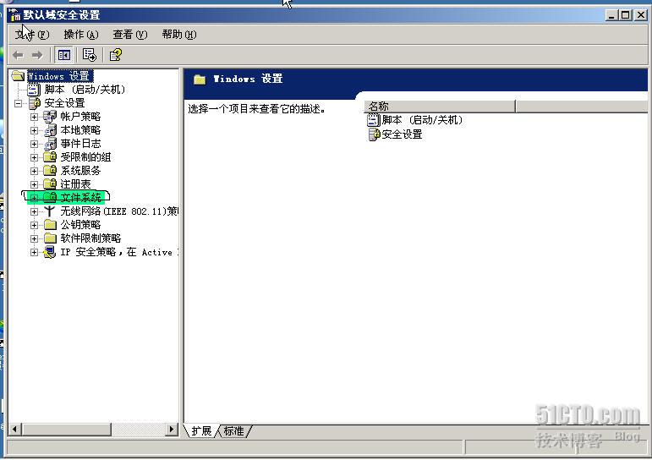Click the Back arrow in toolbar
Viewport: 652px width, 460px height.
click(18, 55)
